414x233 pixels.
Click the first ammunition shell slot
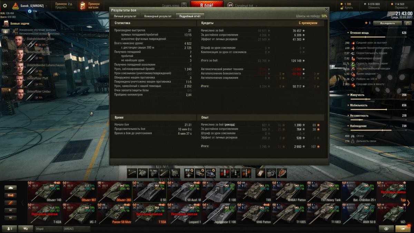pos(225,173)
